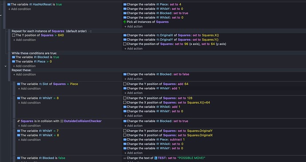
Task: Click variable icon of Piece subtract 1 action
Action: pos(125,139)
